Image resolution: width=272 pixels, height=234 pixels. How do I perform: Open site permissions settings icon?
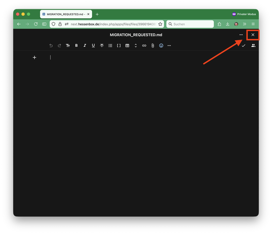[67, 24]
